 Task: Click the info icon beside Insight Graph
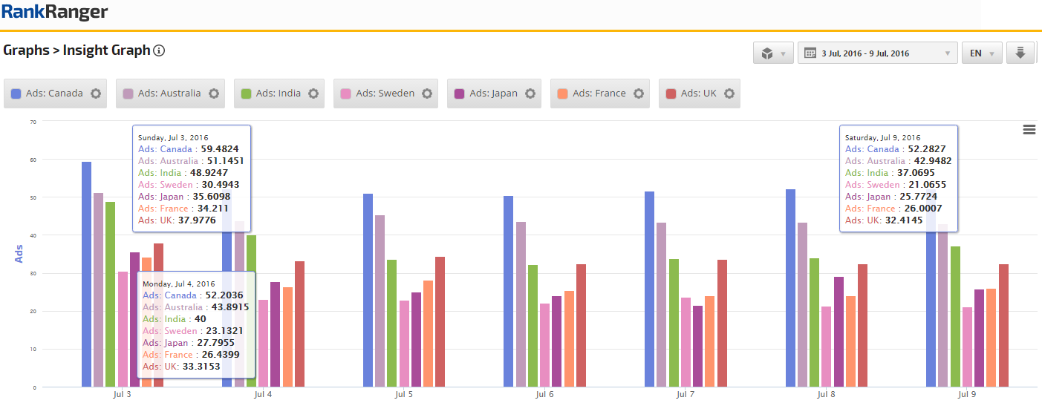tap(158, 51)
